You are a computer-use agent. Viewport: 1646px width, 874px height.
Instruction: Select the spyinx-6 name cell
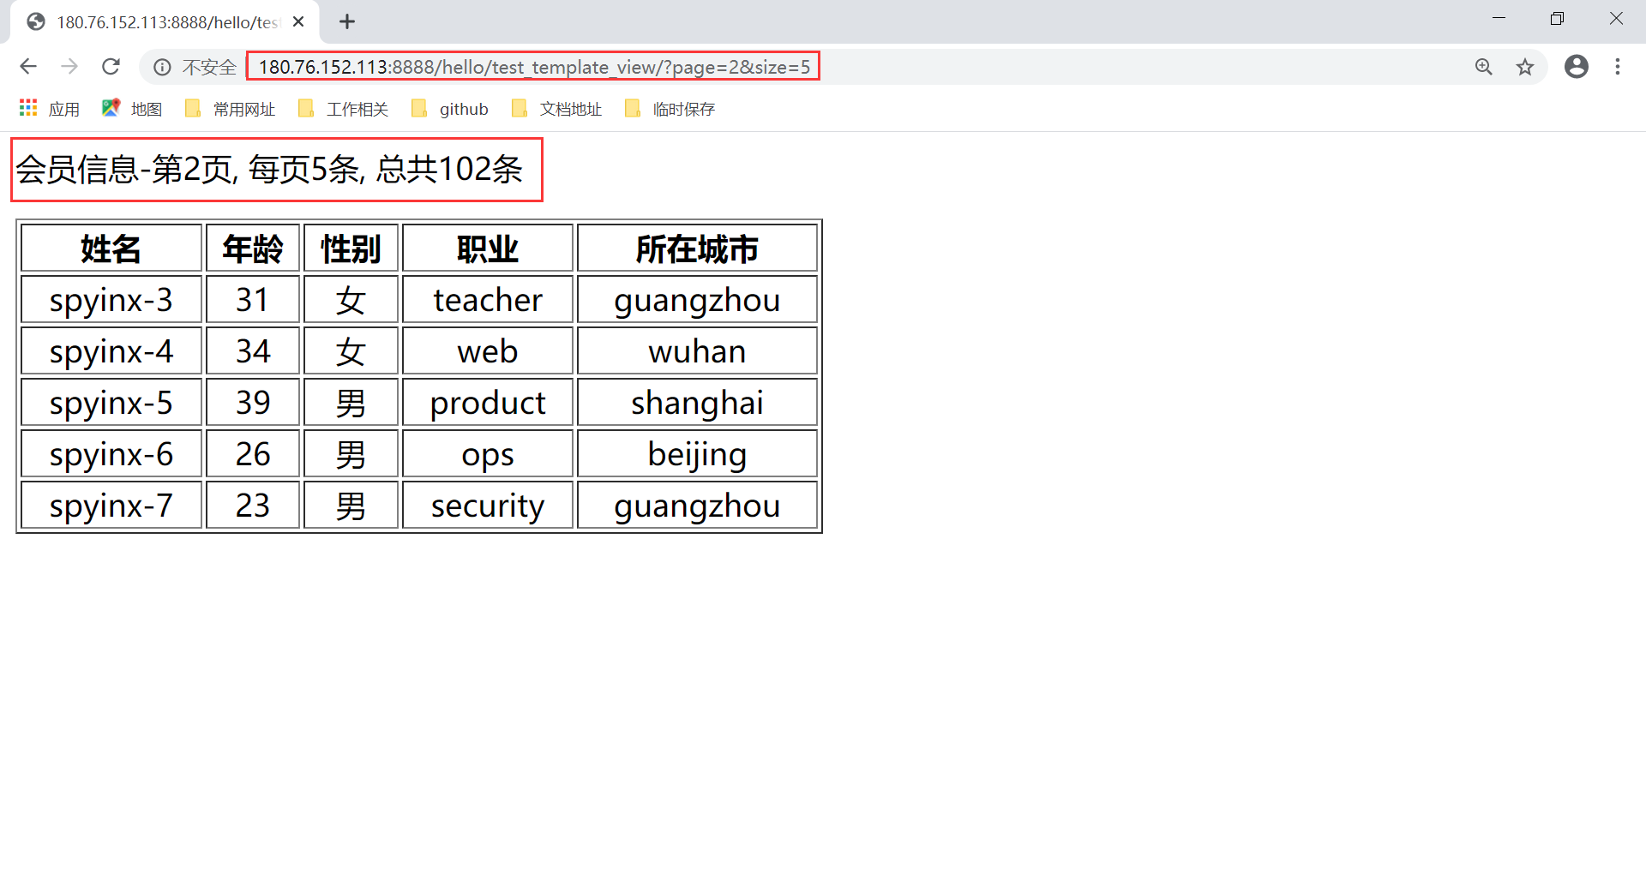[111, 454]
